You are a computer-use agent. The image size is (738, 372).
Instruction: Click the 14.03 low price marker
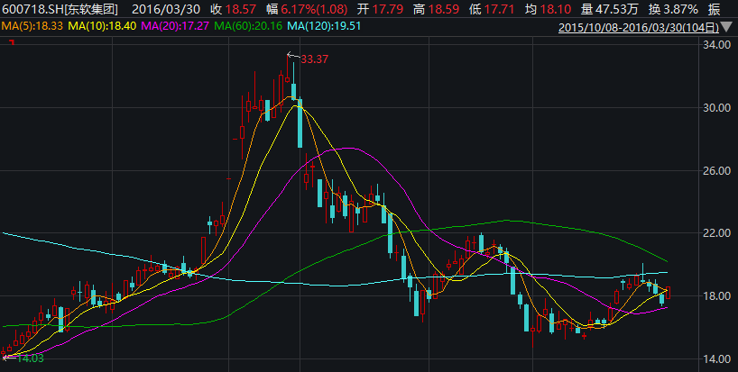pyautogui.click(x=29, y=358)
